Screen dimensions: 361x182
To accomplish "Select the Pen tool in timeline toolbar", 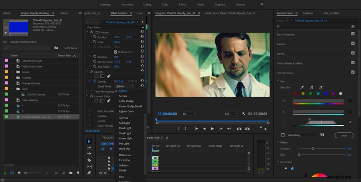I will pos(89,173).
